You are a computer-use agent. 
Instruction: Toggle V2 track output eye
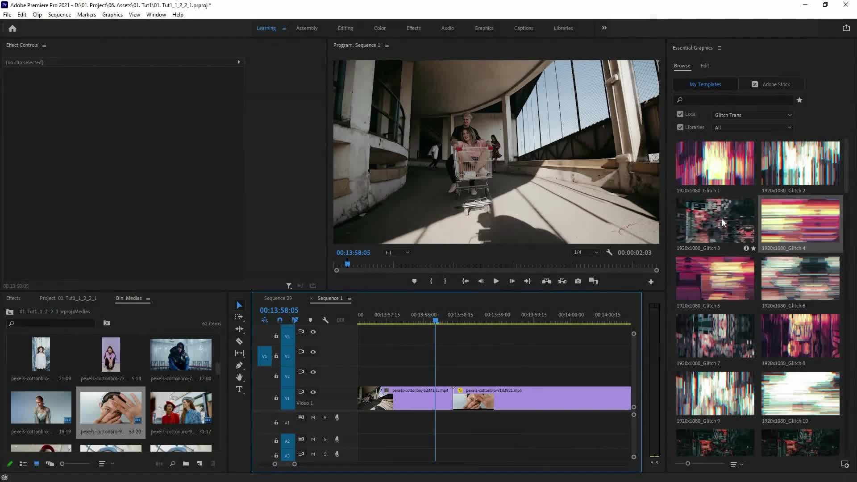point(313,372)
